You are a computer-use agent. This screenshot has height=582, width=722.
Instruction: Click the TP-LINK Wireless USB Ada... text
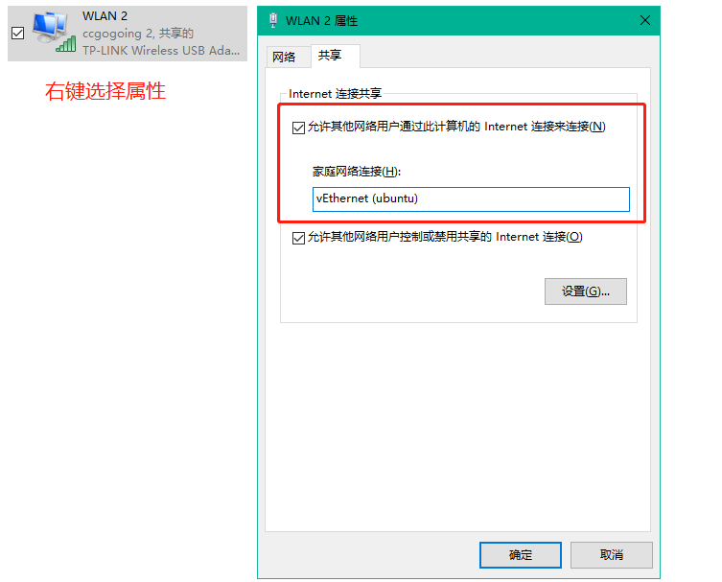click(161, 50)
